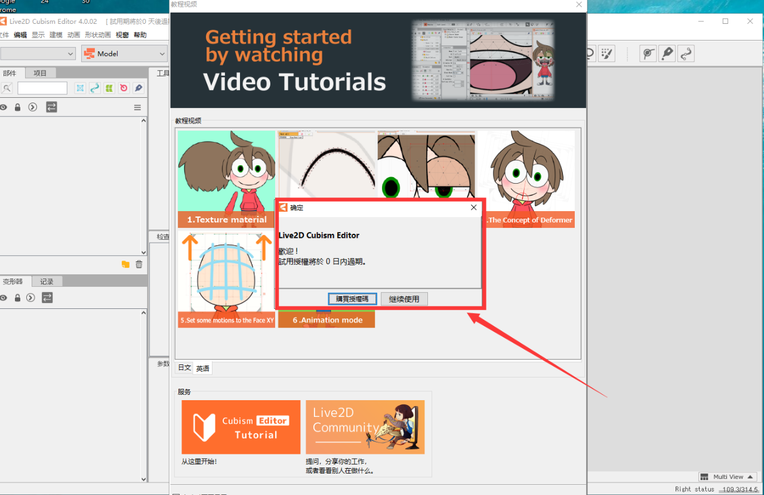This screenshot has width=764, height=495.
Task: Switch to the 英语 tutorial tab
Action: coord(203,369)
